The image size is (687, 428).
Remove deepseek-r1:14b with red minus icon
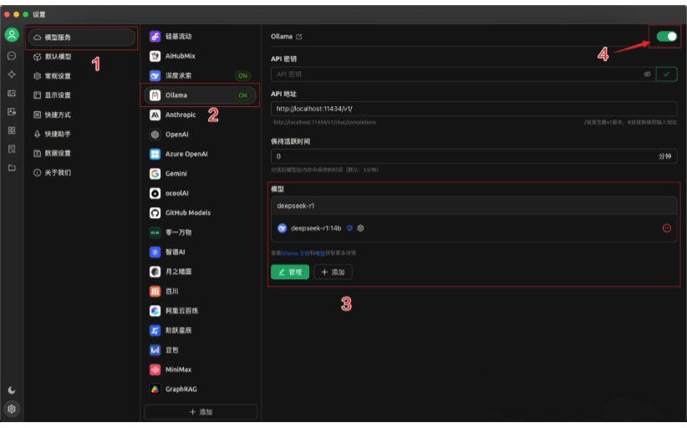point(666,228)
